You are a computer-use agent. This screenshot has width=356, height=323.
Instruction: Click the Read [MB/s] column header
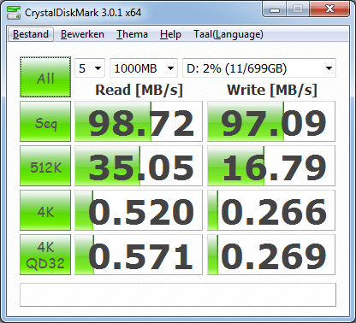(x=139, y=90)
